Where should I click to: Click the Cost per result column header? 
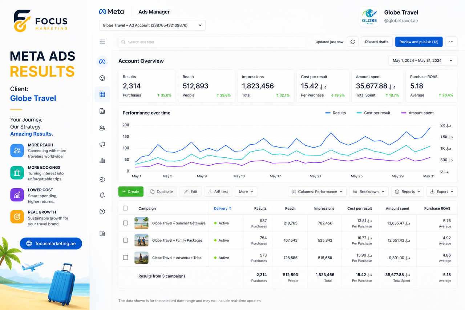tap(360, 209)
